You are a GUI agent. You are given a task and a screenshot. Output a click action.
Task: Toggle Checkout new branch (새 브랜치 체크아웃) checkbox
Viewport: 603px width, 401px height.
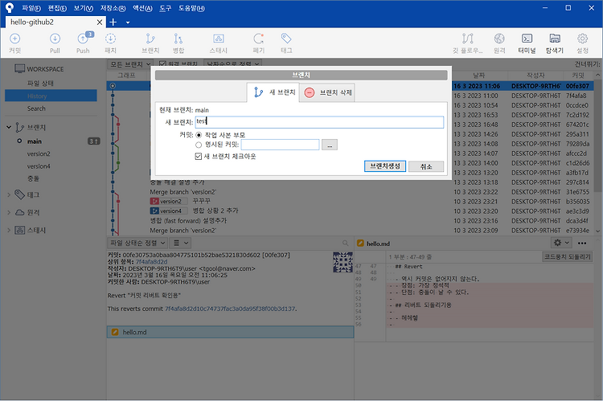(x=199, y=156)
